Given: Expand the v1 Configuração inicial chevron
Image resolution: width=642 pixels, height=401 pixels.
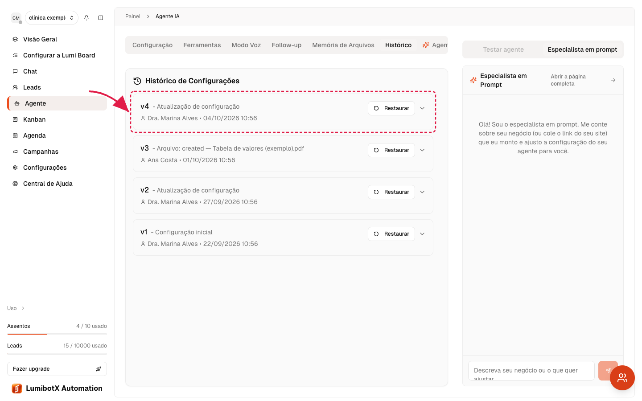Looking at the screenshot, I should [422, 234].
